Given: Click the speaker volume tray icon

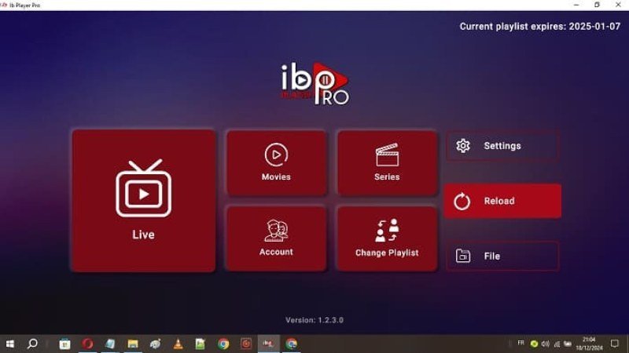Looking at the screenshot, I should (x=545, y=344).
